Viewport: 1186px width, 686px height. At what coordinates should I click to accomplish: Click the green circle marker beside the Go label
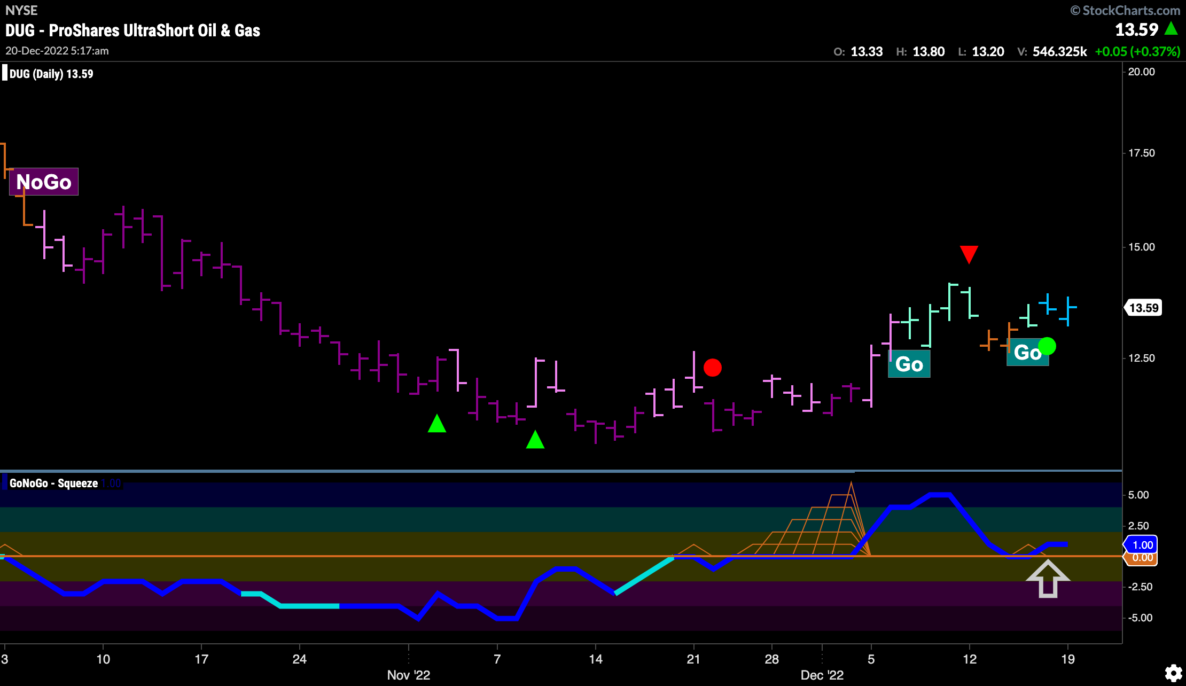1047,346
